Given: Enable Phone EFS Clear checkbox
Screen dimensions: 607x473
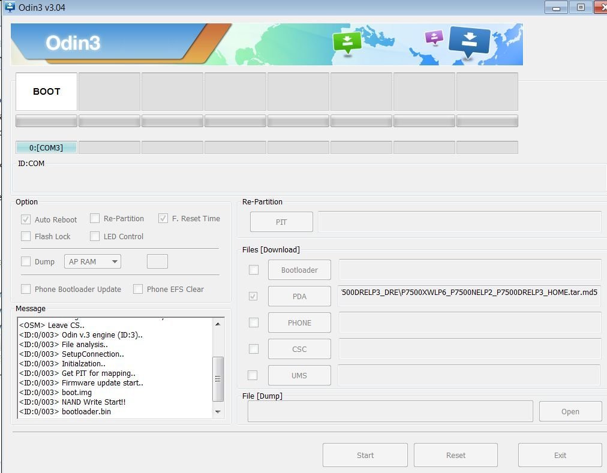Looking at the screenshot, I should 138,289.
